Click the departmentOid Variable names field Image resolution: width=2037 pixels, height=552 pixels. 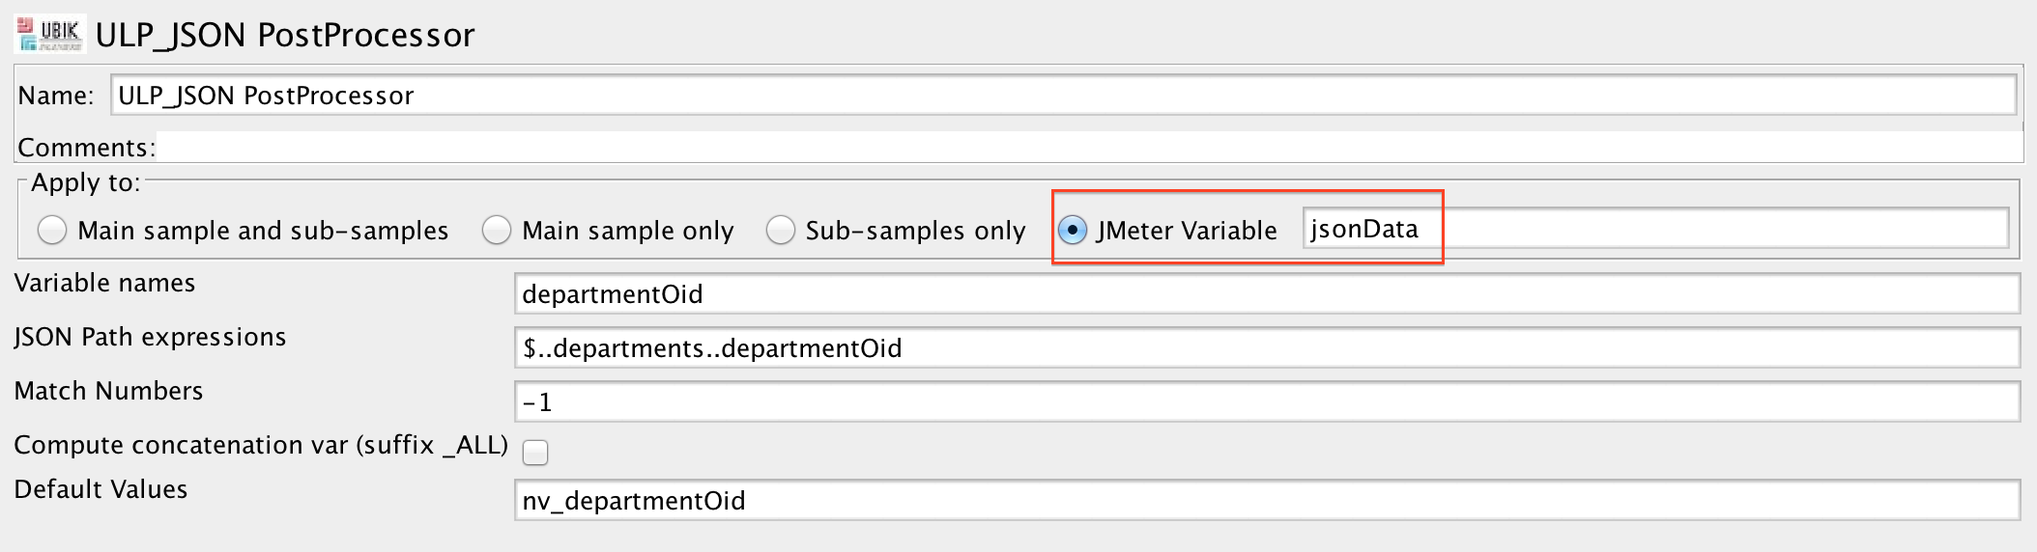click(x=1266, y=294)
